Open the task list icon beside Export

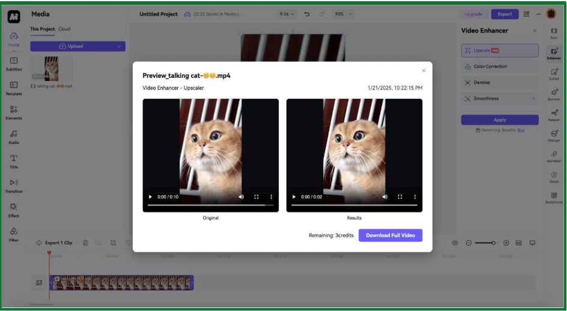click(x=527, y=14)
